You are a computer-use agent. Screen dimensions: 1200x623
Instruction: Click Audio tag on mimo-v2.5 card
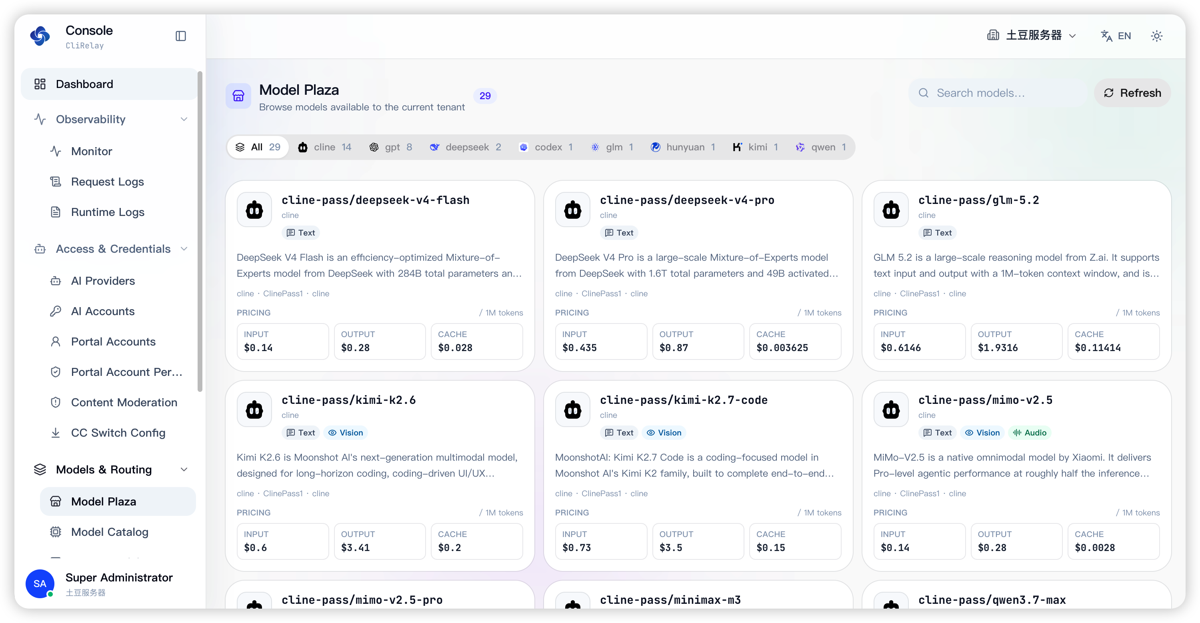(x=1030, y=433)
